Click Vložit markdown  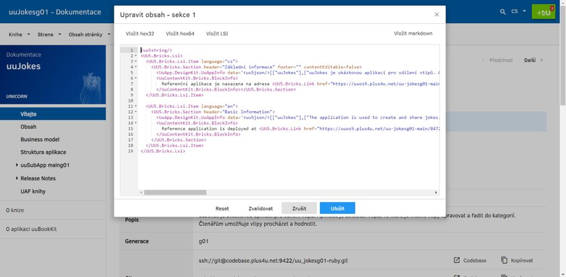413,33
